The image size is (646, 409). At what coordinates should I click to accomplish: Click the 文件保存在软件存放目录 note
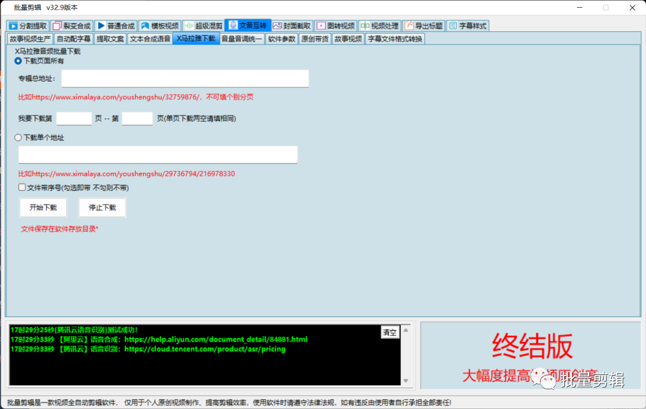click(x=60, y=229)
